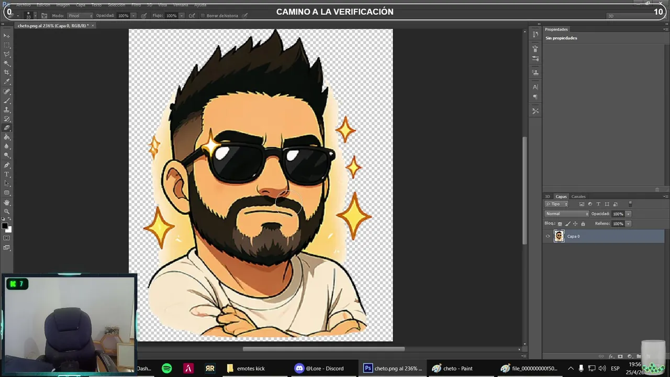Select the Move tool
Viewport: 670px width, 377px height.
point(7,36)
